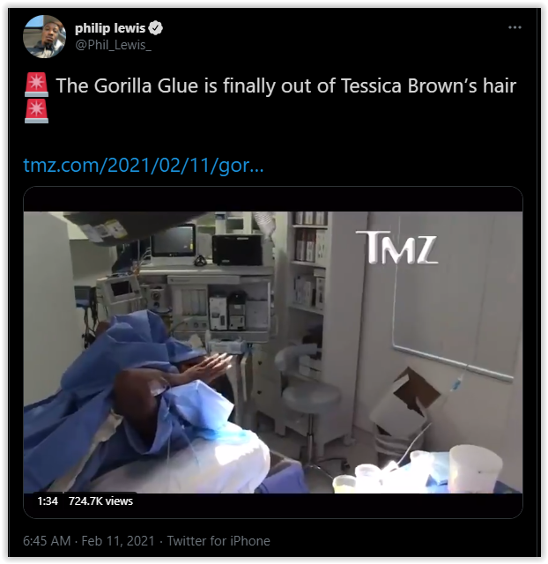
Task: Click the blue verified badge
Action: (155, 28)
